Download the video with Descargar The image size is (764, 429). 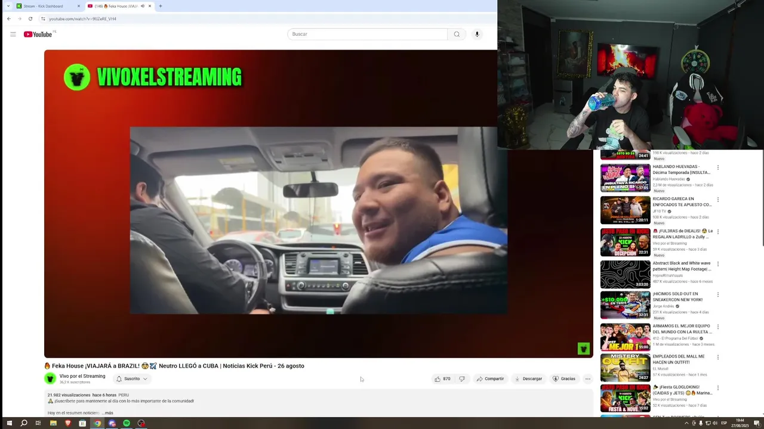tap(528, 379)
